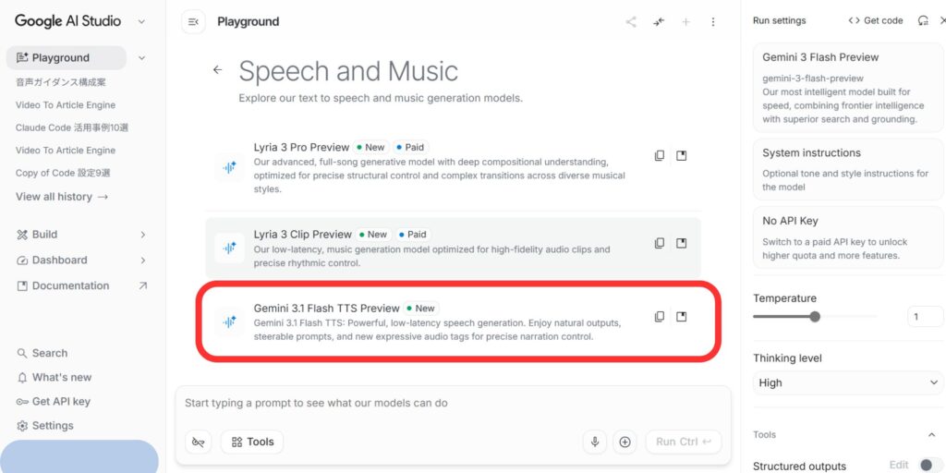Open Lyria 3 Clip Preview details icon
Image resolution: width=946 pixels, height=473 pixels.
pyautogui.click(x=682, y=243)
